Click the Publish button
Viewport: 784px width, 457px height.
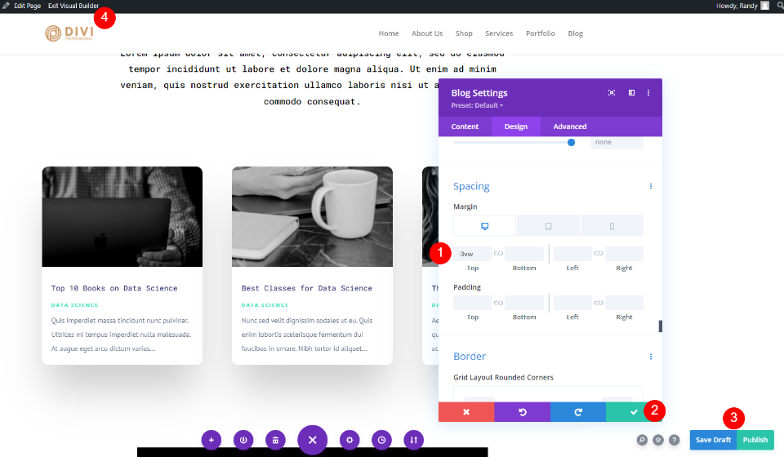click(755, 440)
